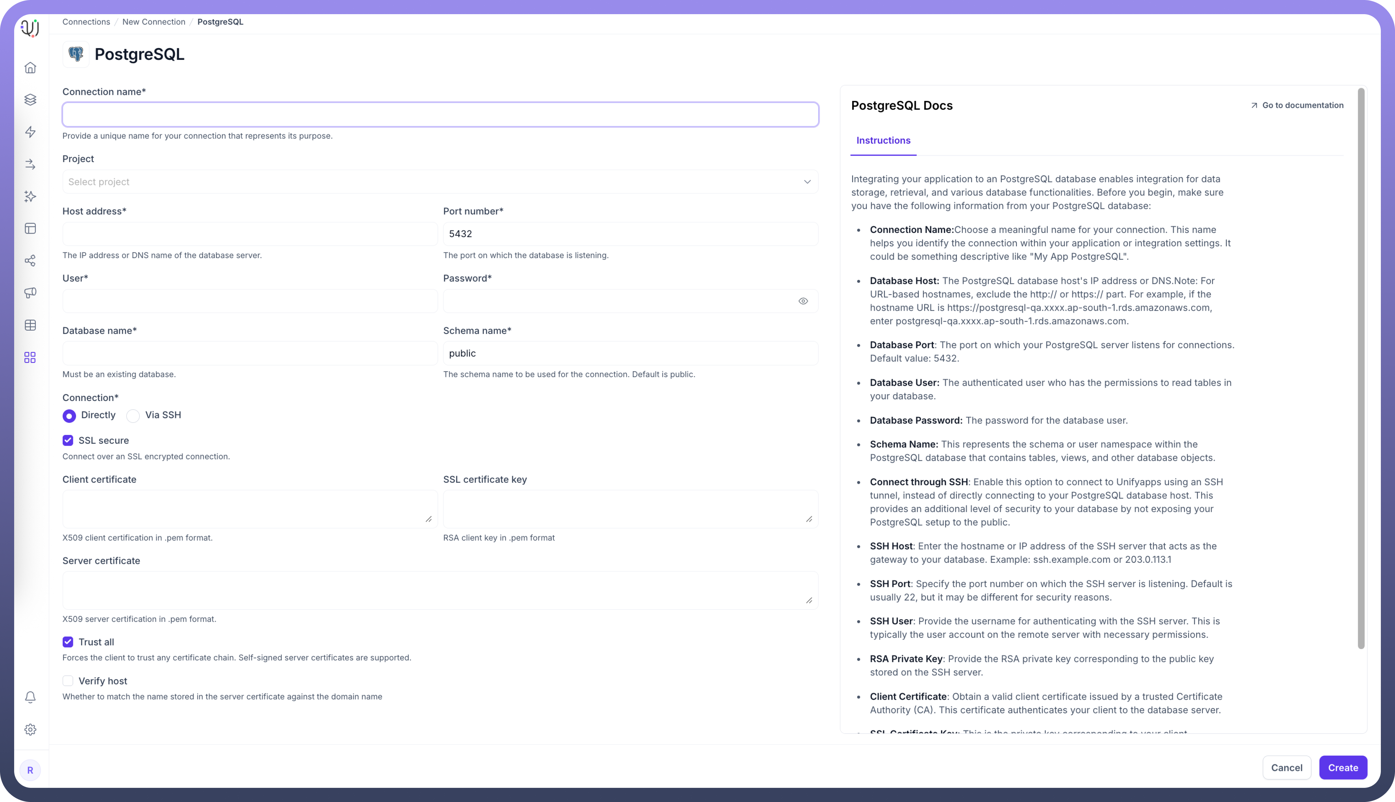
Task: Open the megaphone sidebar icon
Action: point(30,293)
